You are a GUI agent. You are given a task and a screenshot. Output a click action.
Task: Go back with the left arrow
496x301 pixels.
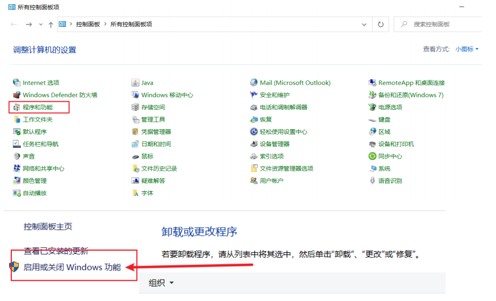click(x=13, y=25)
